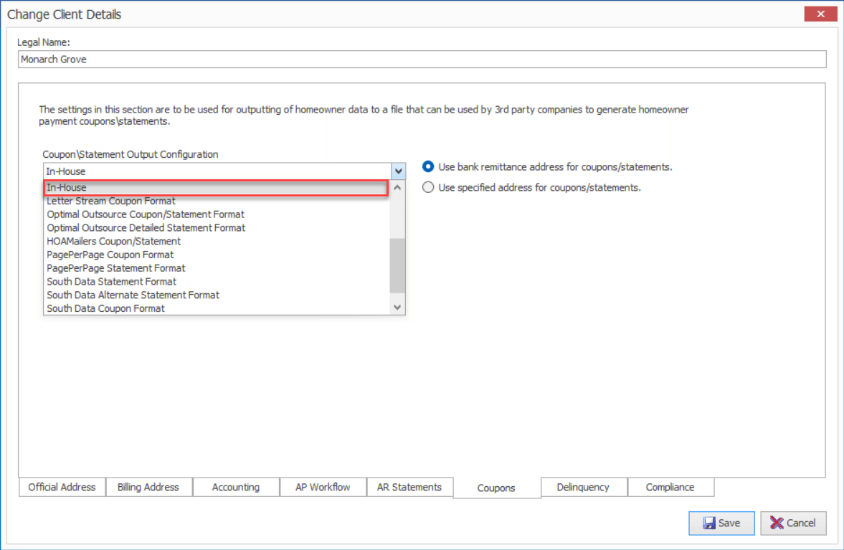Click the Save button with floppy disk icon
This screenshot has width=844, height=550.
(721, 523)
